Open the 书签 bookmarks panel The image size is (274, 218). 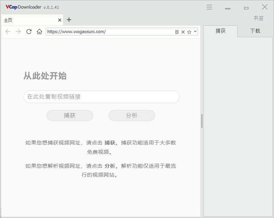258,18
